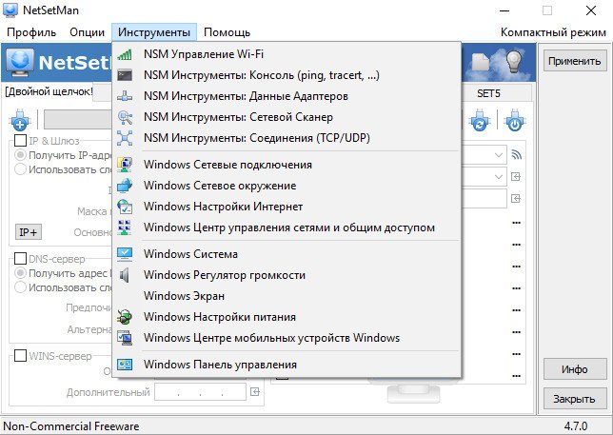
Task: Choose Windows Система menu entry
Action: pos(287,254)
